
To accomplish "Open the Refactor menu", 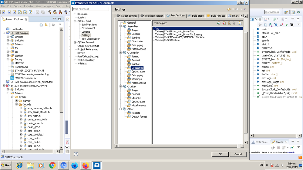I will click(29, 6).
